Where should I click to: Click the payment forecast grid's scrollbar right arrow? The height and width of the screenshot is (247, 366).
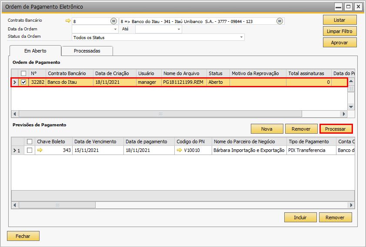(x=351, y=205)
